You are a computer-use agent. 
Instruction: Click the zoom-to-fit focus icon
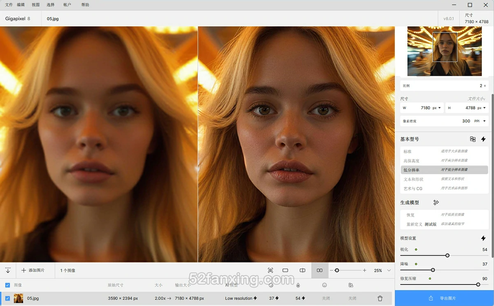270,271
